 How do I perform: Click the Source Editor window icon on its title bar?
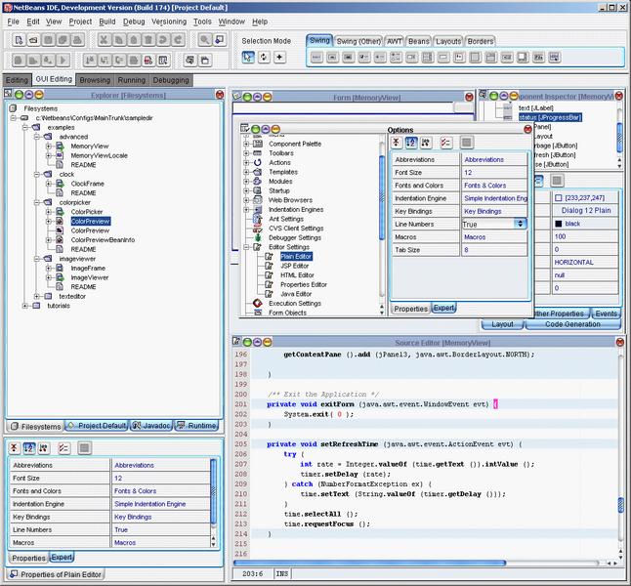pos(236,341)
